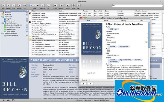Open the Statistics chart

coord(61,6)
